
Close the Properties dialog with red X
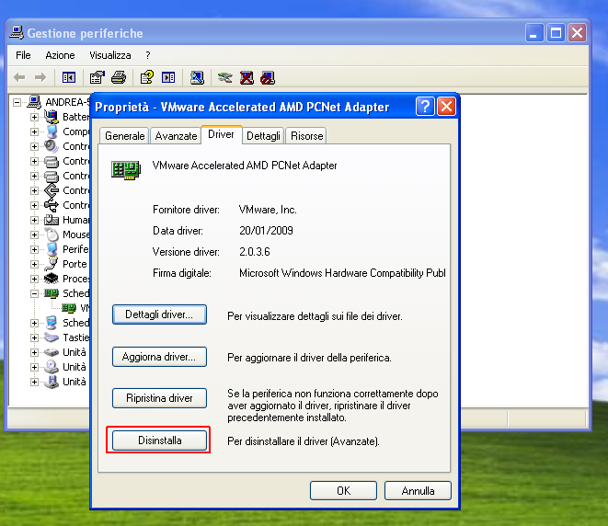pyautogui.click(x=446, y=106)
